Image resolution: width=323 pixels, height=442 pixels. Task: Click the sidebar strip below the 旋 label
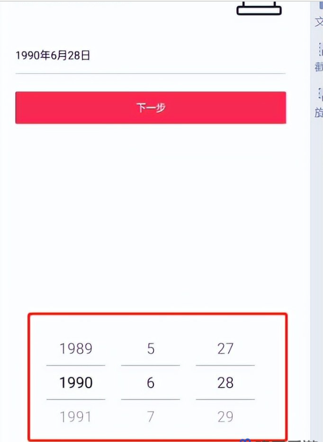pos(317,279)
